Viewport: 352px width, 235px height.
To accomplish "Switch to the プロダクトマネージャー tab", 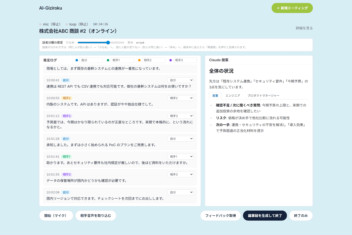I will pos(263,96).
